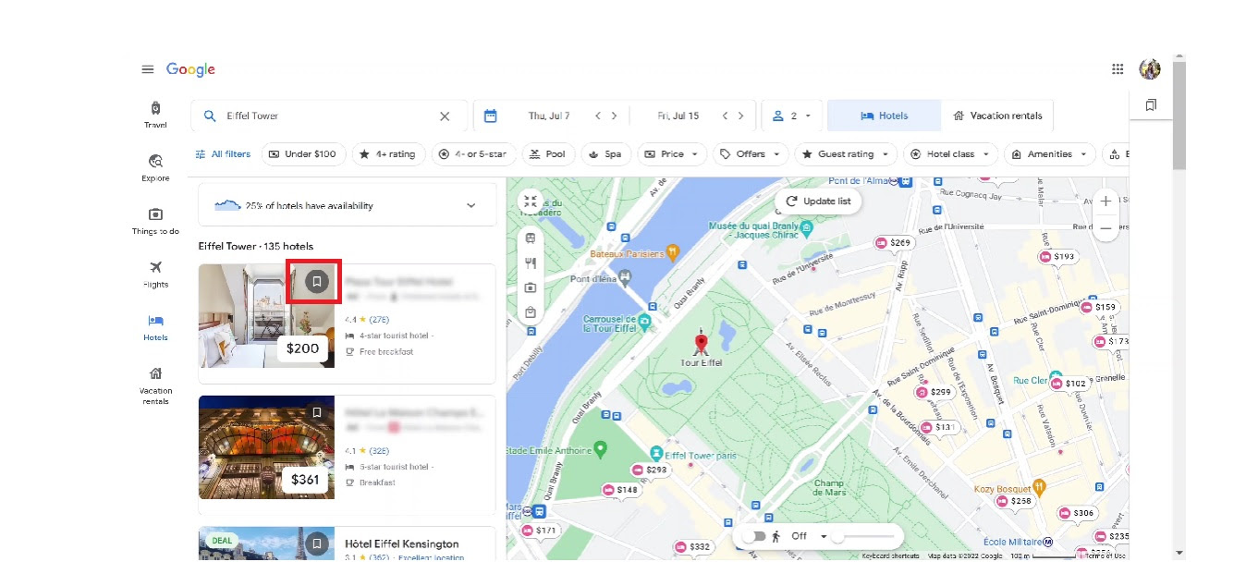Screen dimensions: 1258x574
Task: Save the $200 hotel with bookmark icon
Action: [x=316, y=281]
